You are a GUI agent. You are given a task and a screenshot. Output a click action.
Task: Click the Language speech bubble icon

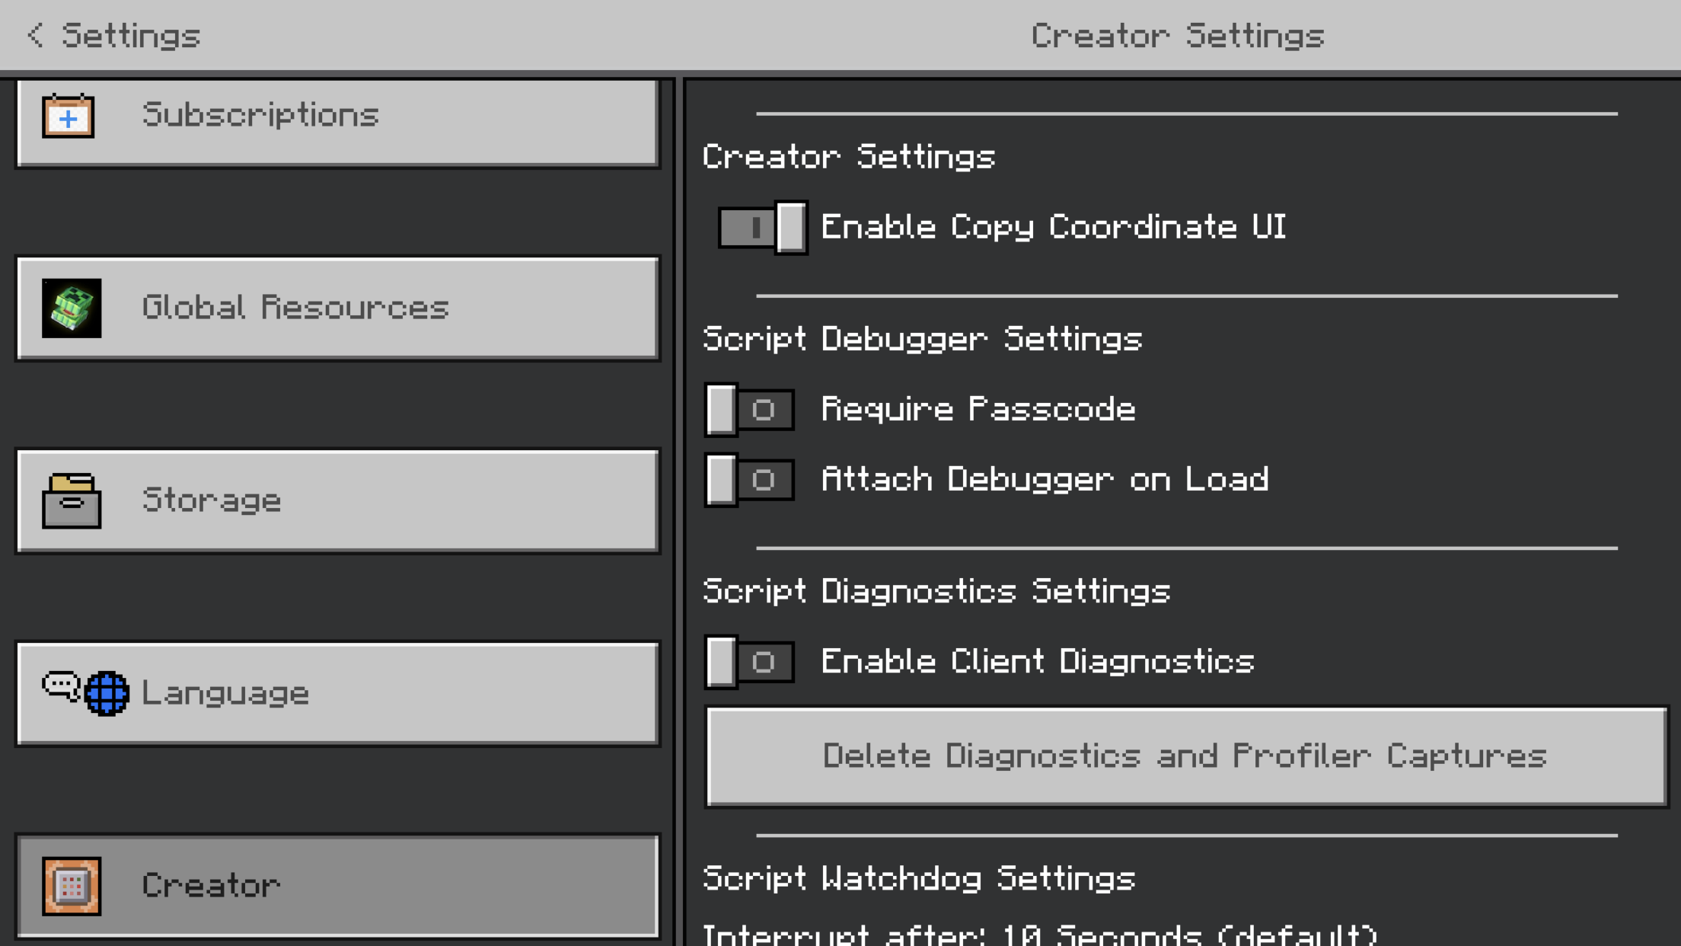click(x=61, y=686)
